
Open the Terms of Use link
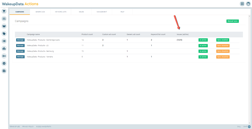(15, 127)
